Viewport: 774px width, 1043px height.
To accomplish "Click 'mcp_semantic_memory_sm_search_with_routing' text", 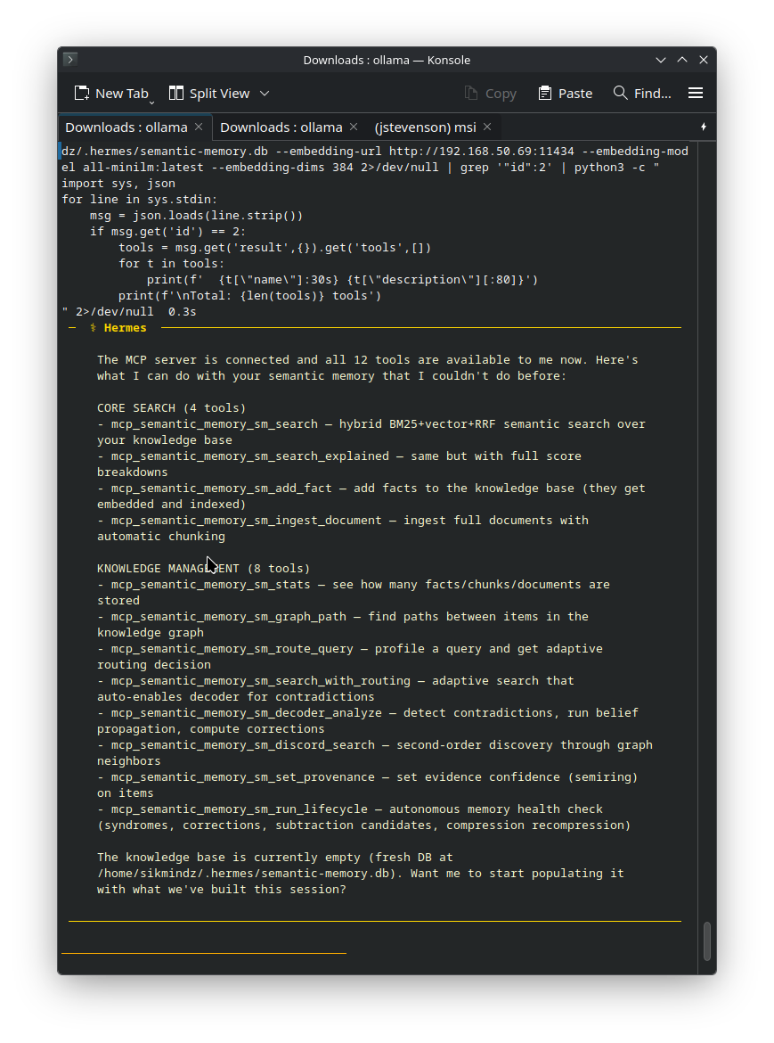I will coord(260,680).
